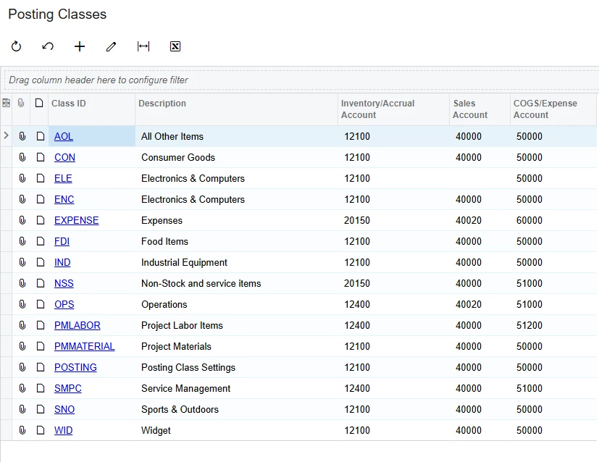The image size is (599, 462).
Task: Select the 'Sports & Outdoors' description cell
Action: click(236, 409)
